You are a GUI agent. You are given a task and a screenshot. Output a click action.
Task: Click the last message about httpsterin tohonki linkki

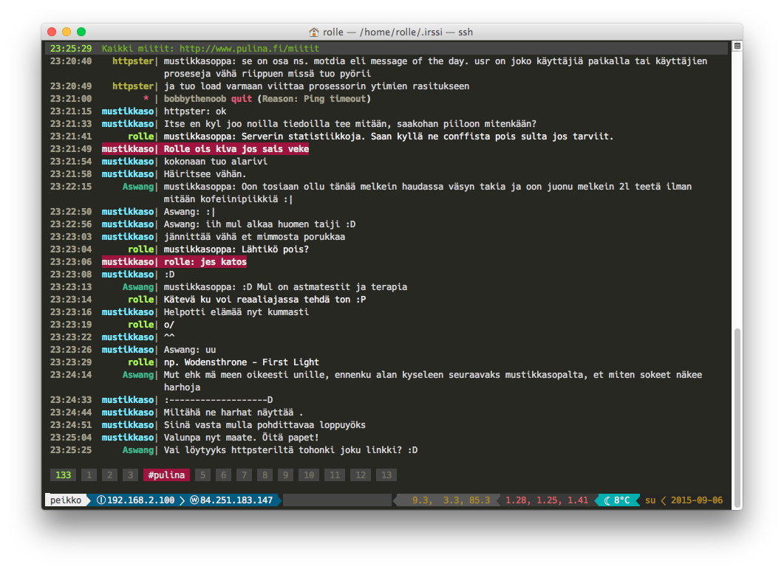tap(290, 450)
